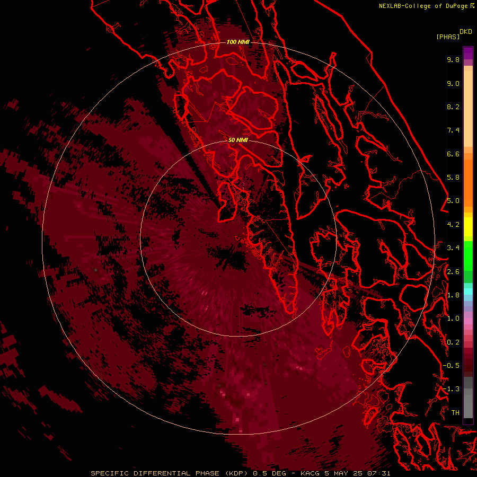The height and width of the screenshot is (477, 477).
Task: Click the 3.4 legend value
Action: [x=453, y=248]
